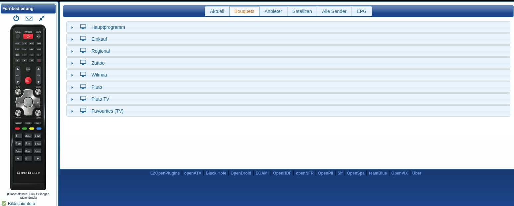Click the green color key on remote
The width and height of the screenshot is (514, 206).
click(25, 129)
